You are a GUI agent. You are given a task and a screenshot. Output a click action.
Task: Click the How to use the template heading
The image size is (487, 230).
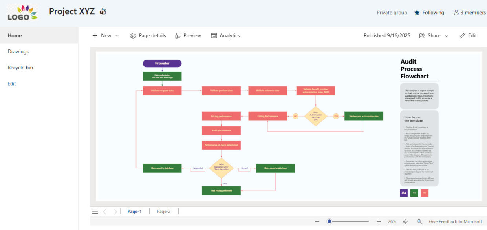pos(414,119)
